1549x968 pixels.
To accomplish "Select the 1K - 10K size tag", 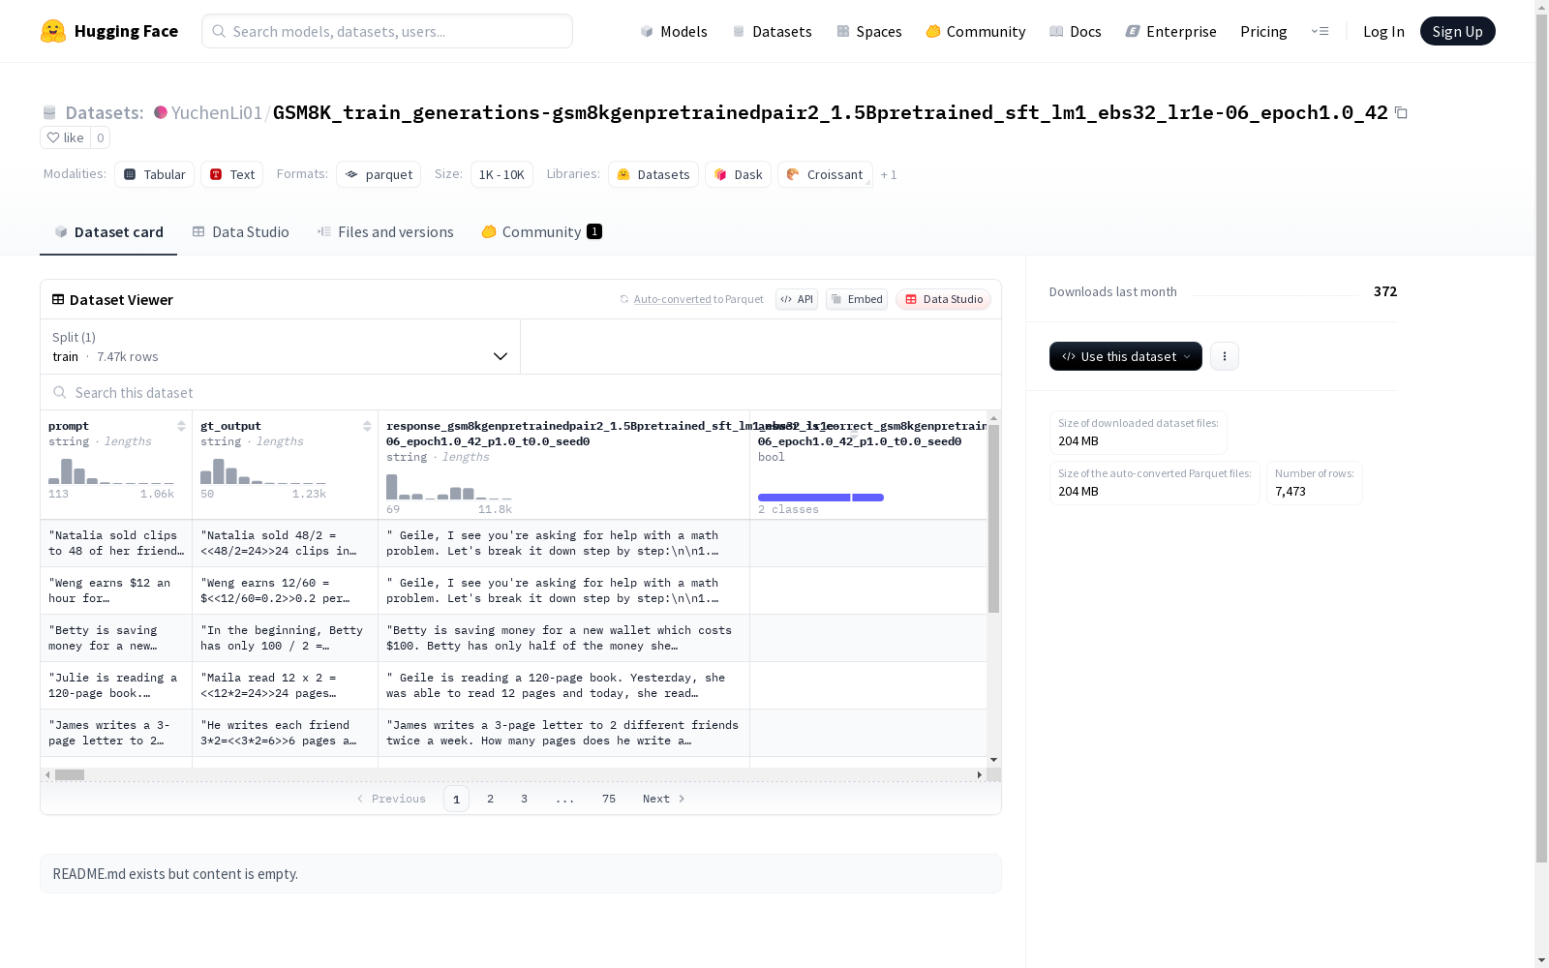I will [501, 174].
